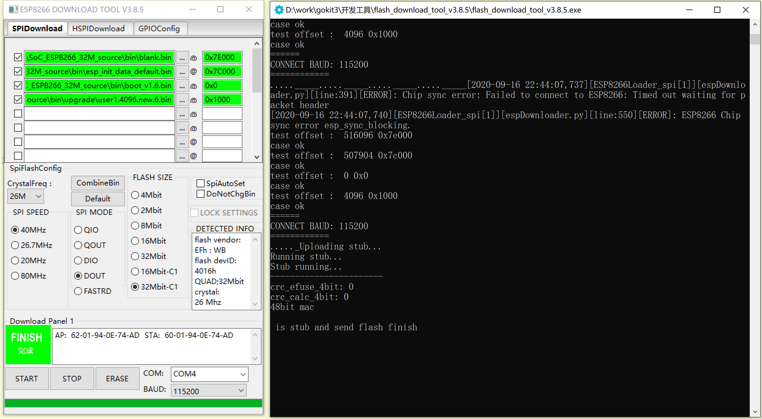Click browse button for user1.4096.new.6.bin row
Viewport: 762px width, 419px height.
click(182, 100)
